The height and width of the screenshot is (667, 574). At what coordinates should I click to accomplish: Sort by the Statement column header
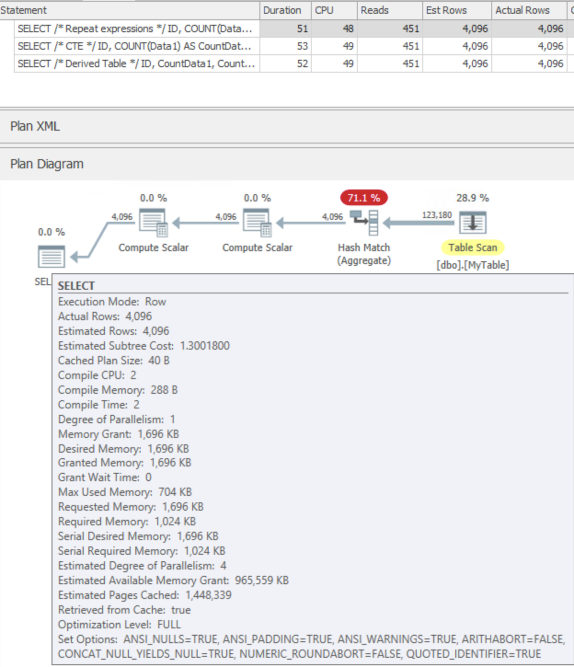[x=130, y=10]
